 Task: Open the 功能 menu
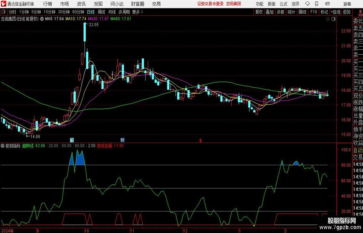pos(260,4)
